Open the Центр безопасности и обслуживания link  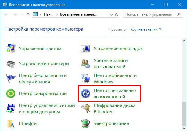point(43,79)
